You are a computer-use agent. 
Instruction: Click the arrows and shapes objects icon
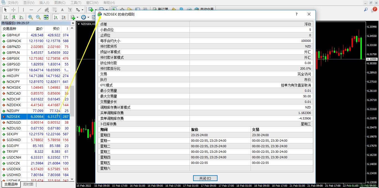click(x=78, y=10)
